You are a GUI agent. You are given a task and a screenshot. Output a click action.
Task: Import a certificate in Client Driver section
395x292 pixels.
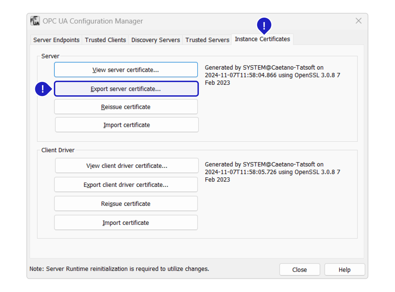pyautogui.click(x=126, y=223)
